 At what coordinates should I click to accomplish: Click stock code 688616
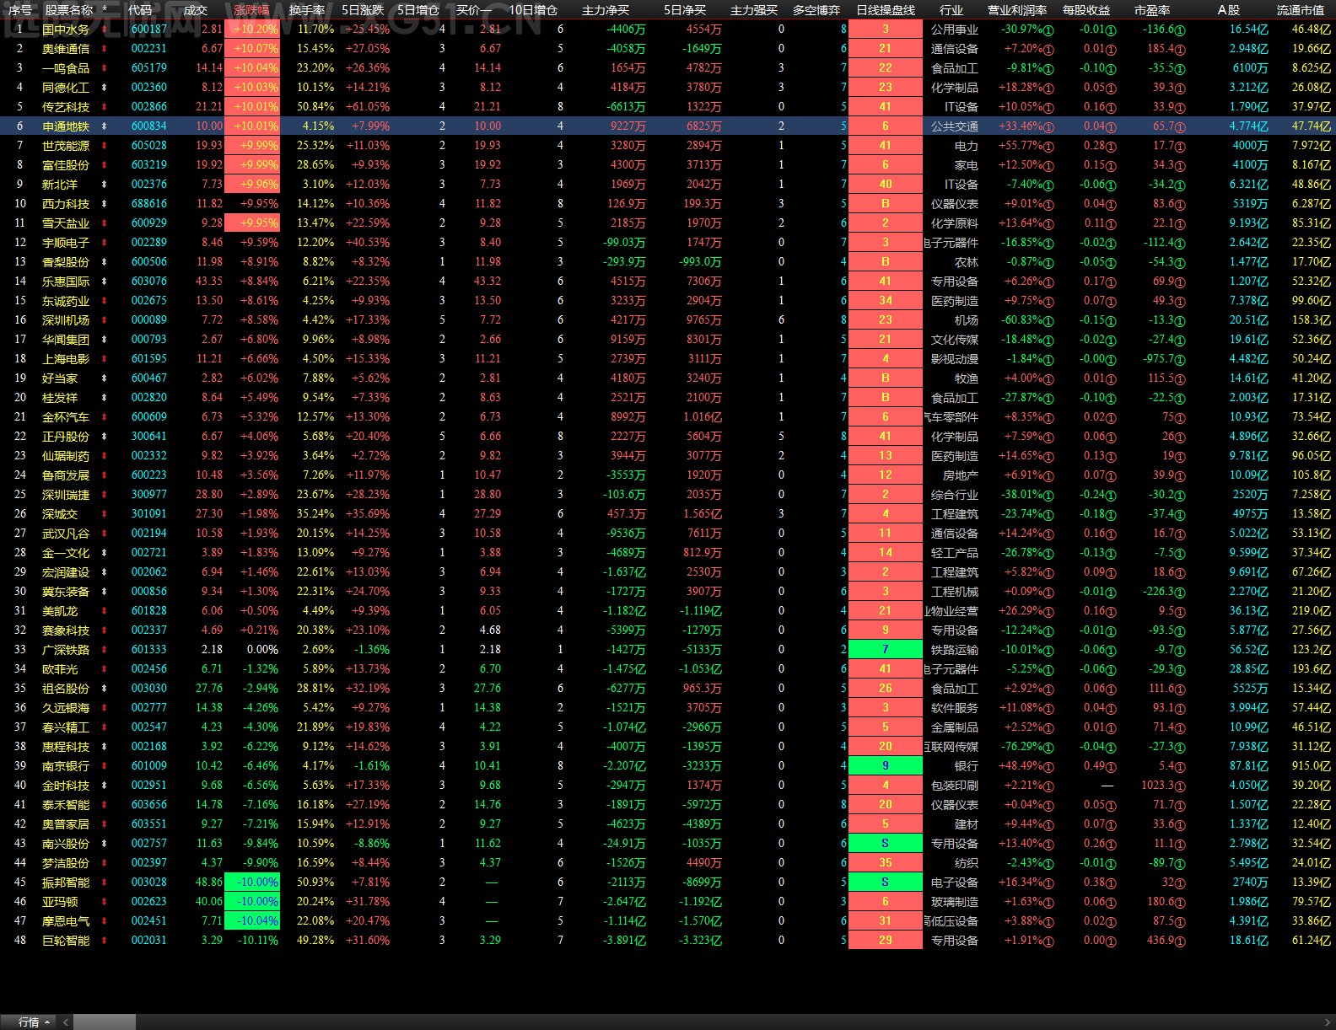point(149,204)
